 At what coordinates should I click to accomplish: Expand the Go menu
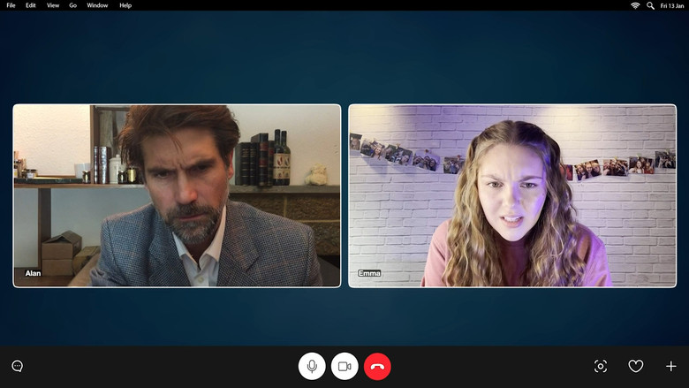point(72,5)
